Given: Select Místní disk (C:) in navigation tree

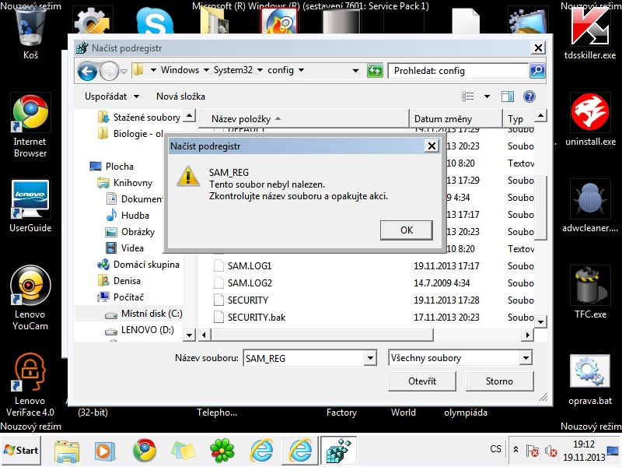Looking at the screenshot, I should click(151, 314).
